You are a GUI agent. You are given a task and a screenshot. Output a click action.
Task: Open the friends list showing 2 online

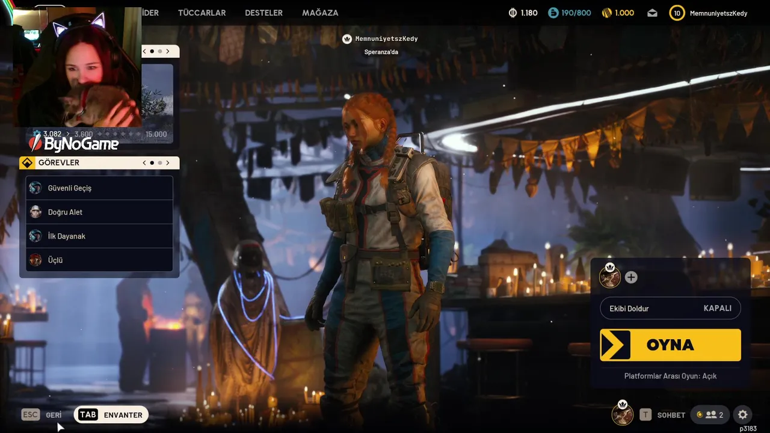coord(710,415)
